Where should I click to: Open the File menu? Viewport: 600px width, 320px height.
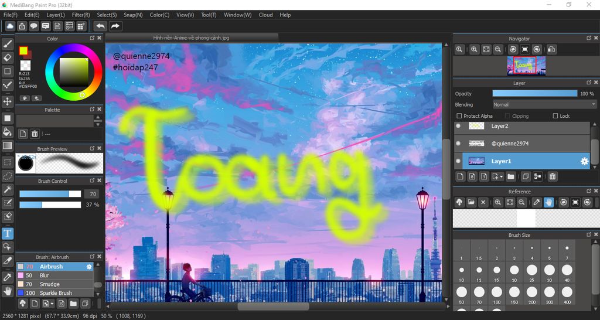[x=11, y=15]
